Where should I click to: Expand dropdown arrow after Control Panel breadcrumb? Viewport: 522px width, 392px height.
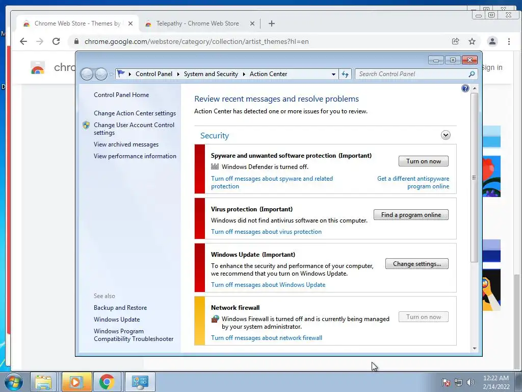tap(178, 74)
